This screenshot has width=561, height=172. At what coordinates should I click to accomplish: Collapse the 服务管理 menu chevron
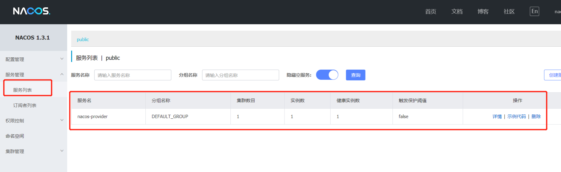(62, 74)
